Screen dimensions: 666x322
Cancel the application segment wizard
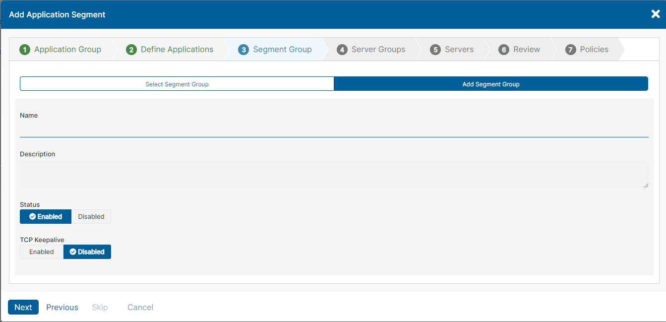point(140,307)
